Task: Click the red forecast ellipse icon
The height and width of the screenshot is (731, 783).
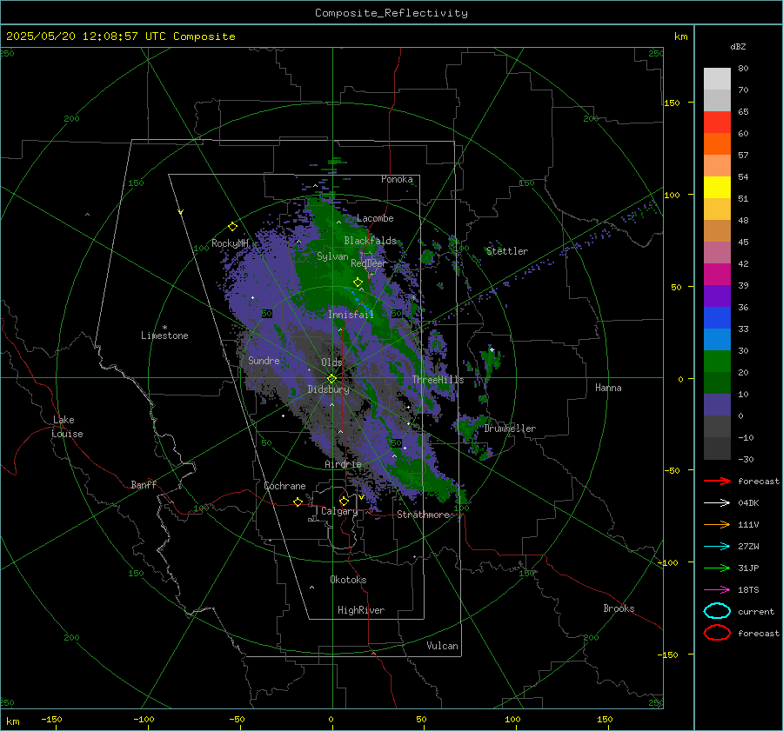Action: 717,633
